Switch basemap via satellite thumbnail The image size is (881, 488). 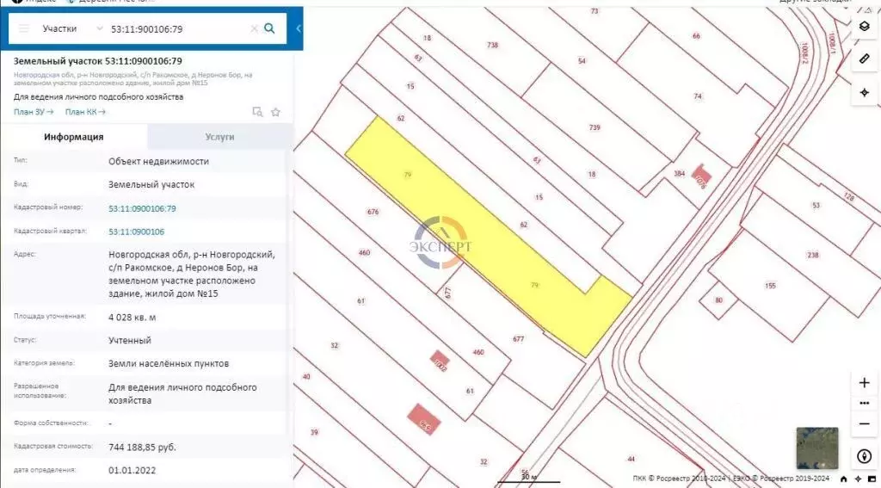click(817, 448)
